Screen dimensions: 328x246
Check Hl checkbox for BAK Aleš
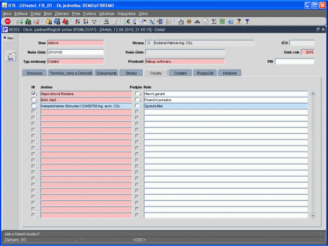point(34,99)
